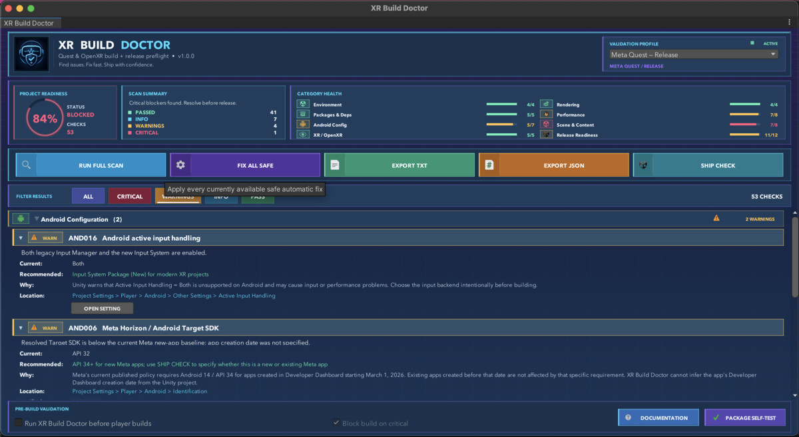Click the XR Build Doctor shield logo
The image size is (799, 437).
[31, 54]
